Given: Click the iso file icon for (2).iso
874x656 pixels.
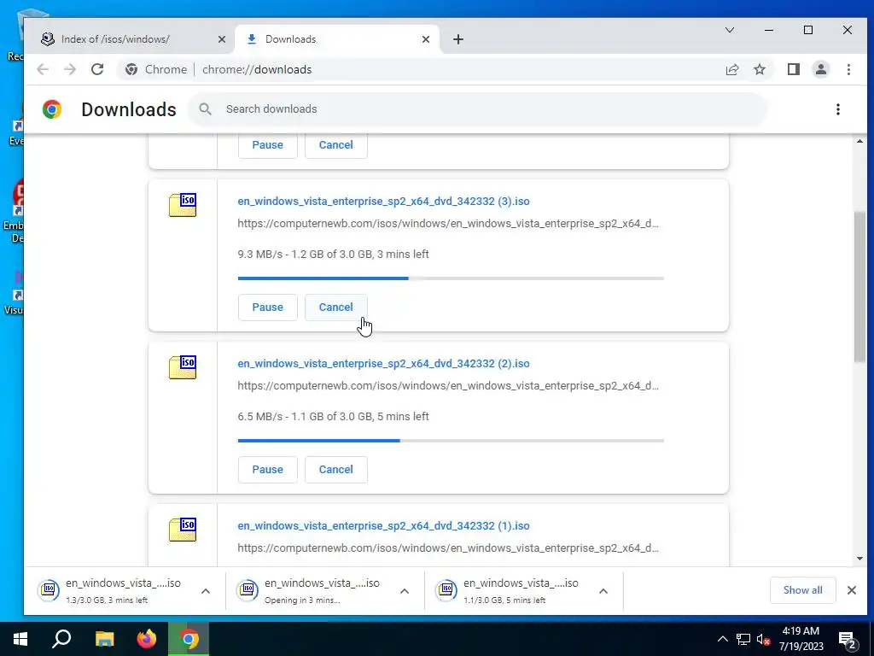Looking at the screenshot, I should click(x=183, y=367).
